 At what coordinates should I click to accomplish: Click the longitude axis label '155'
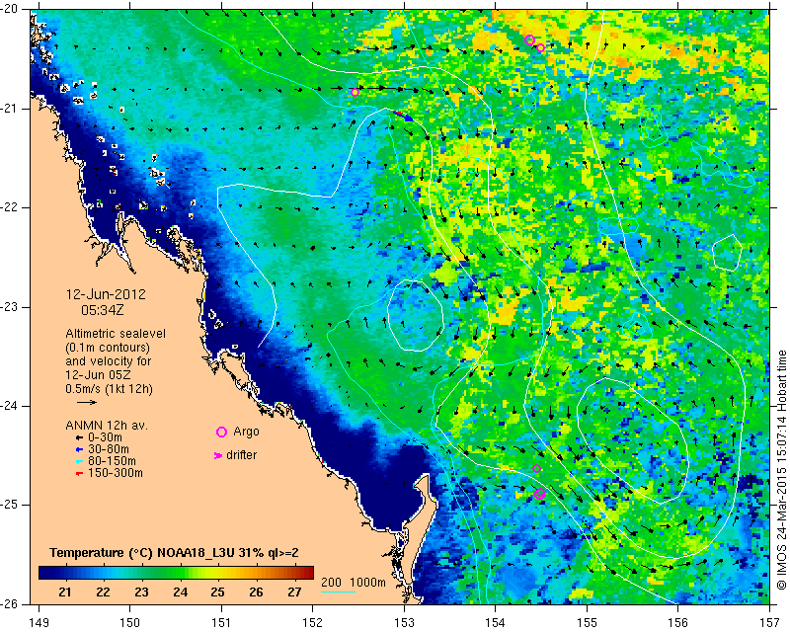pyautogui.click(x=587, y=623)
